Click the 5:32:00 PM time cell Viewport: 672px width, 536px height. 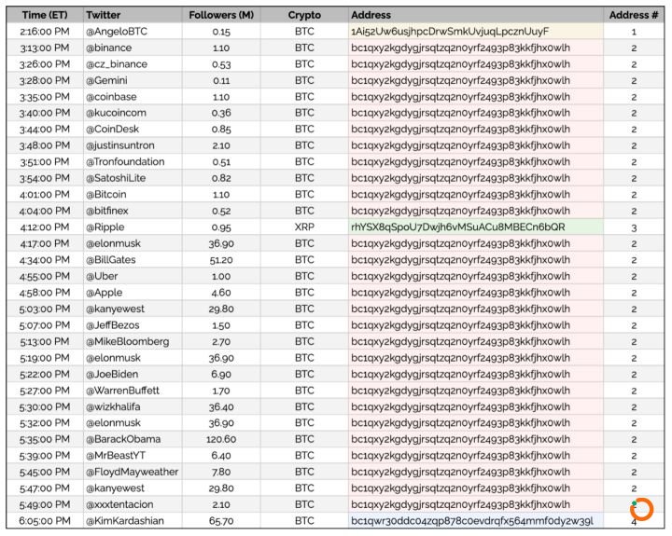[x=45, y=423]
